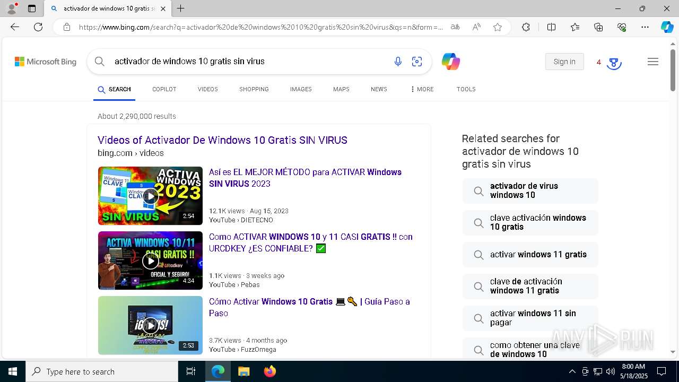Open the tab actions menu icon

(32, 8)
